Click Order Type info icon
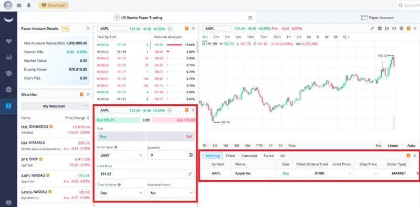The image size is (420, 207). coord(115,147)
